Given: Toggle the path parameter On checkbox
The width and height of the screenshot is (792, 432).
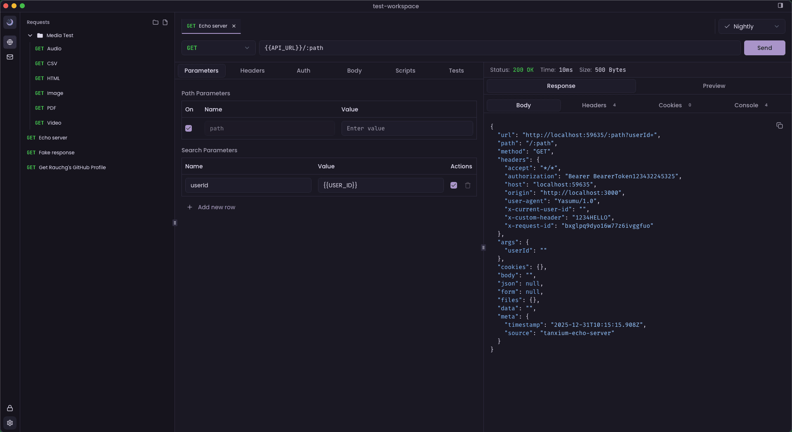Looking at the screenshot, I should [x=189, y=128].
